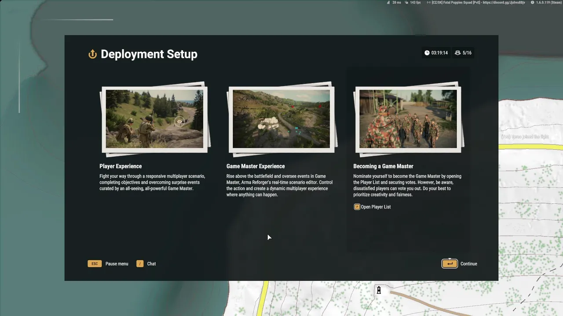
Task: Click the Player Experience description paragraph
Action: tap(152, 182)
